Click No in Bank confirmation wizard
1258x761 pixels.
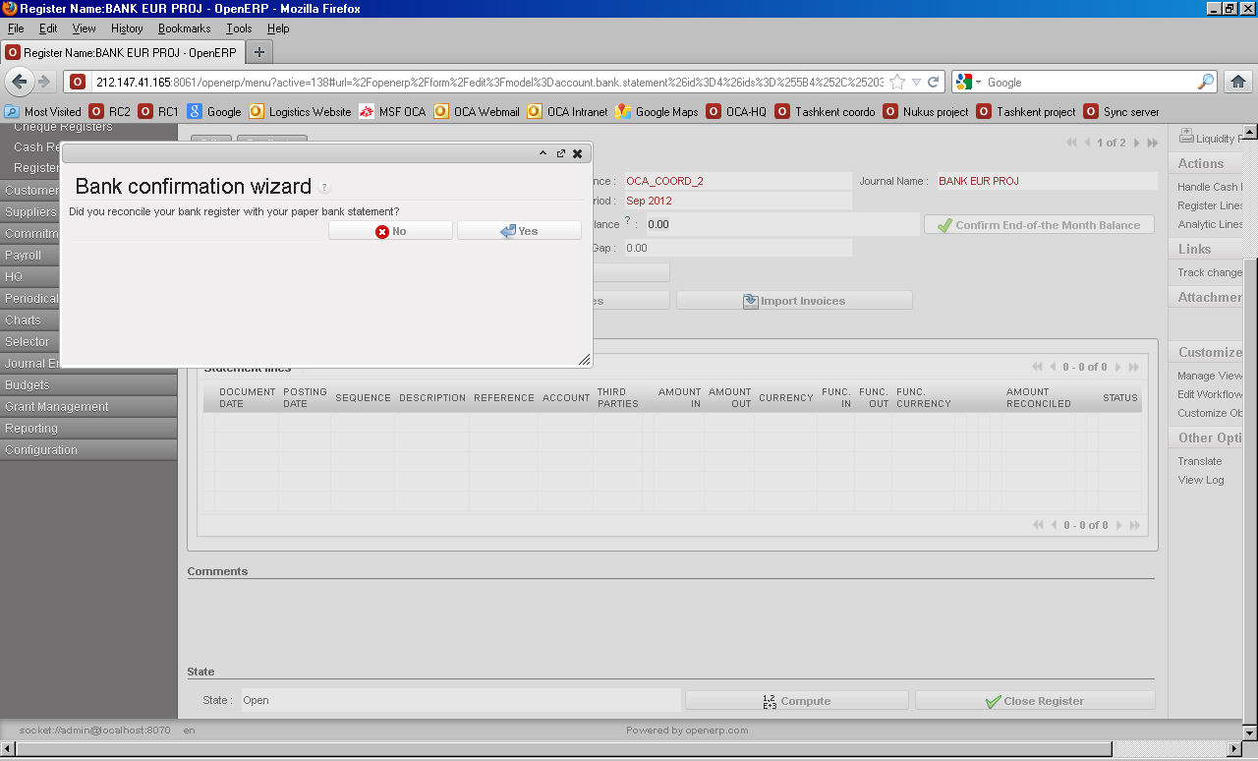390,231
